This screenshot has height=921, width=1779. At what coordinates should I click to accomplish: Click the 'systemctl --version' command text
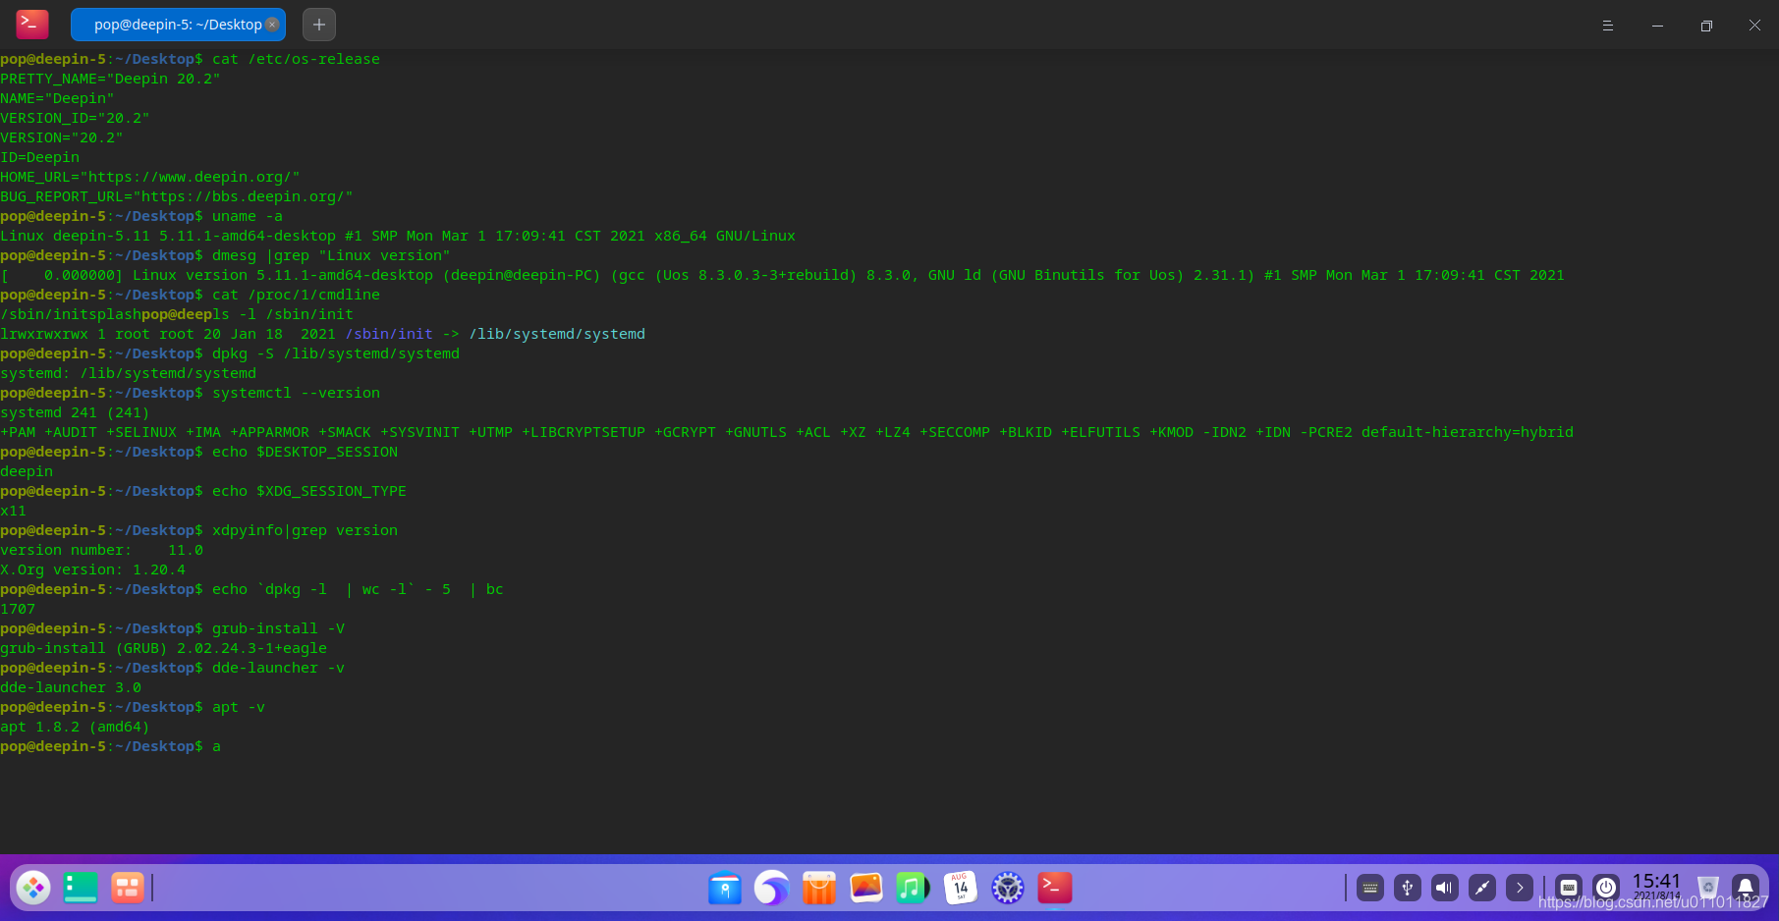[x=296, y=393]
